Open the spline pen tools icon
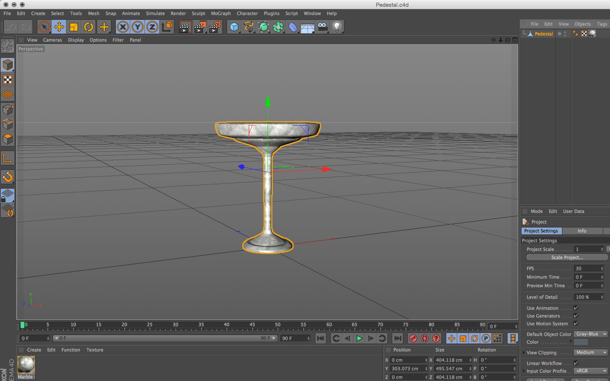Viewport: 610px width, 381px height. 249,27
